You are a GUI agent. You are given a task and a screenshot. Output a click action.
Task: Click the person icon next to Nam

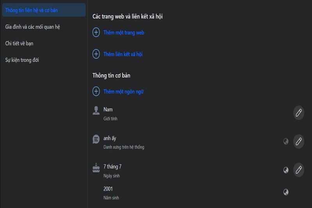96,110
